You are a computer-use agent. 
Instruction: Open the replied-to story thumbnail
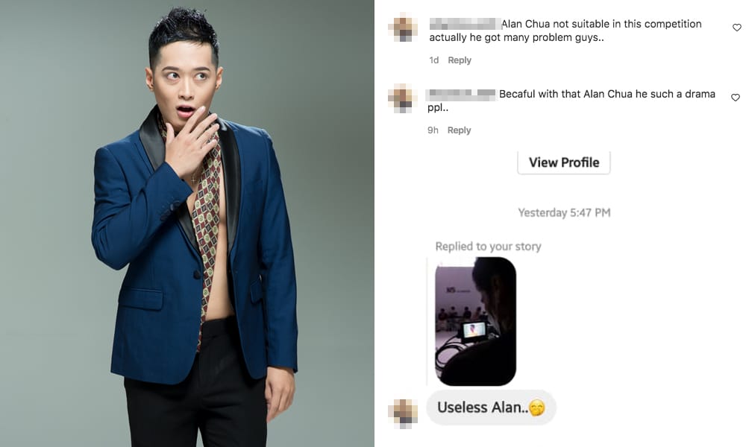(475, 321)
